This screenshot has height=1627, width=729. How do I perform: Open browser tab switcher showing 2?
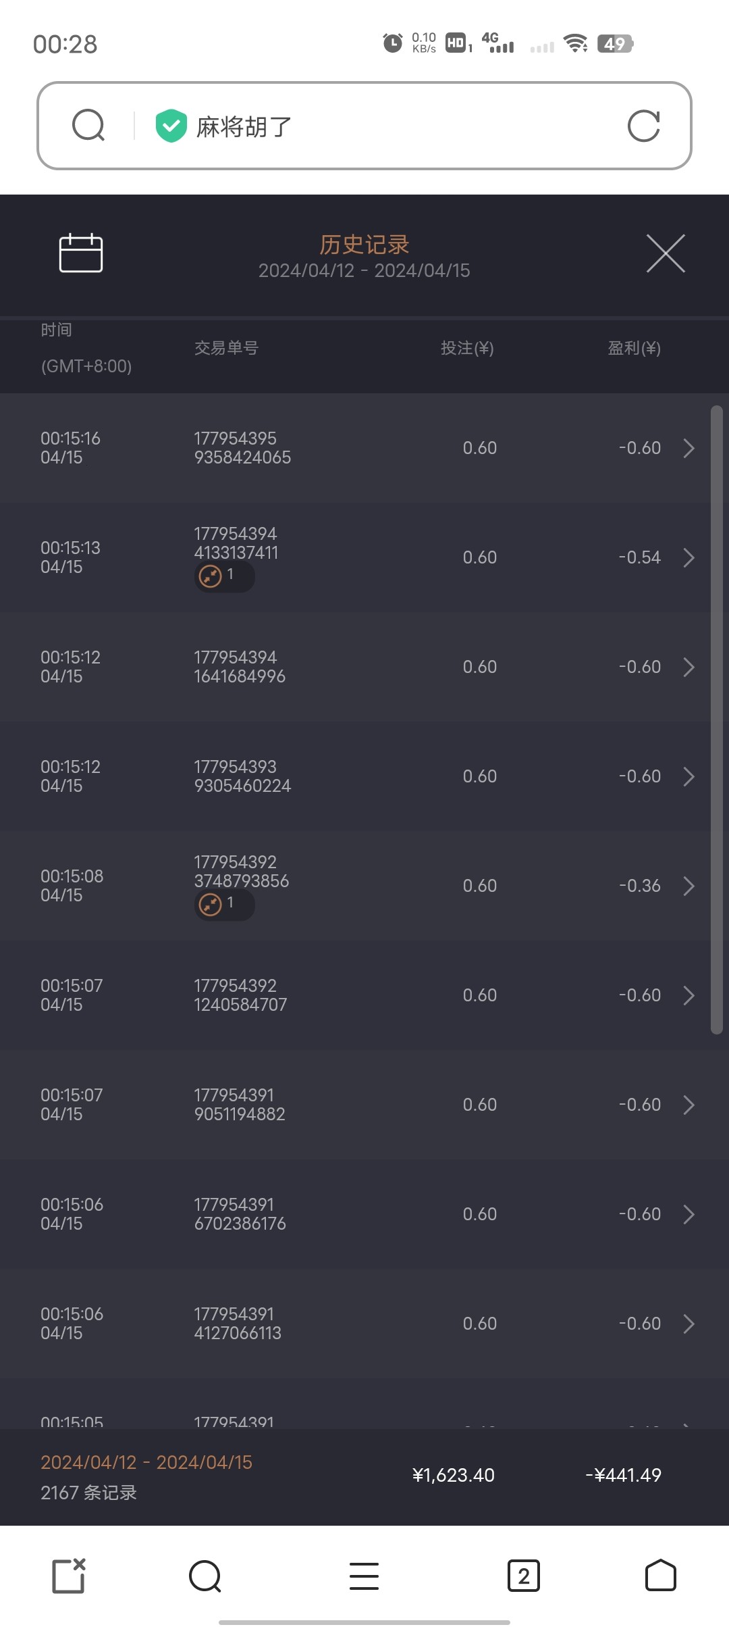pos(523,1576)
